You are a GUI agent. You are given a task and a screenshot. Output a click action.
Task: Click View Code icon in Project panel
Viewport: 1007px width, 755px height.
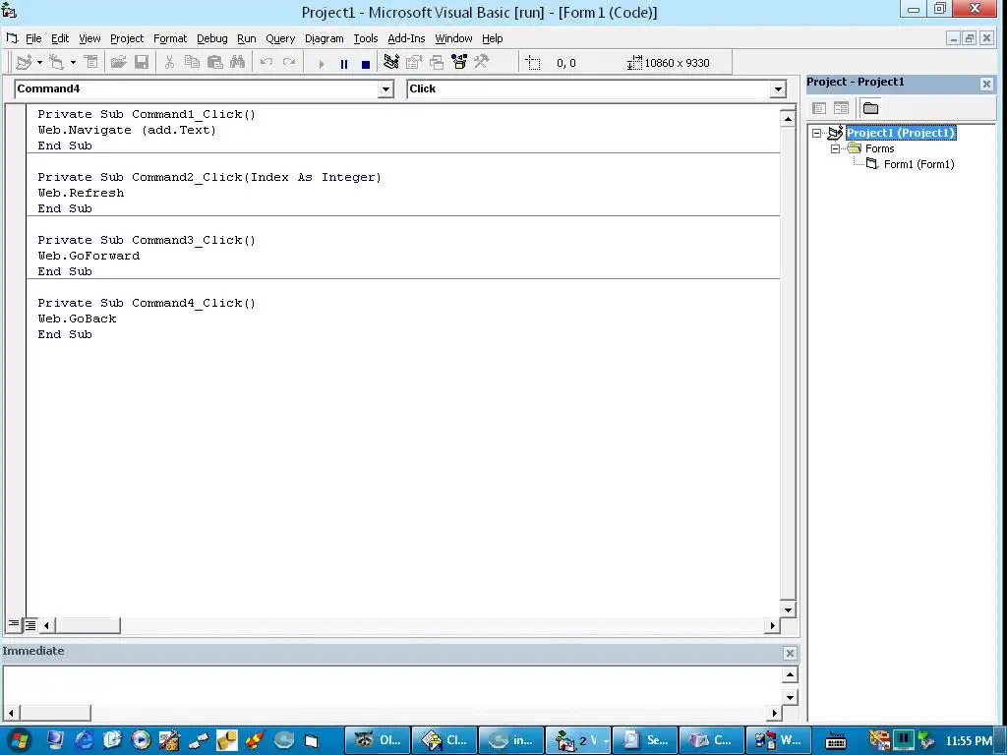[x=819, y=108]
